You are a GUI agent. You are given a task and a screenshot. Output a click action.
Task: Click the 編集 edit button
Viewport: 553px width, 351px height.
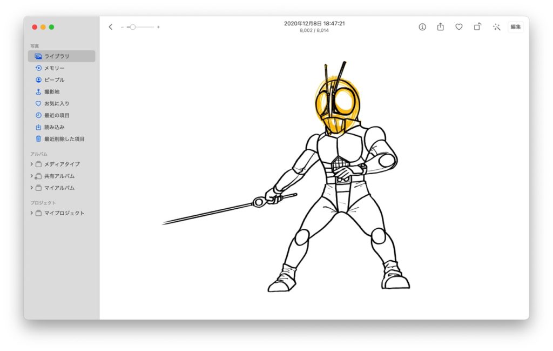pyautogui.click(x=516, y=27)
